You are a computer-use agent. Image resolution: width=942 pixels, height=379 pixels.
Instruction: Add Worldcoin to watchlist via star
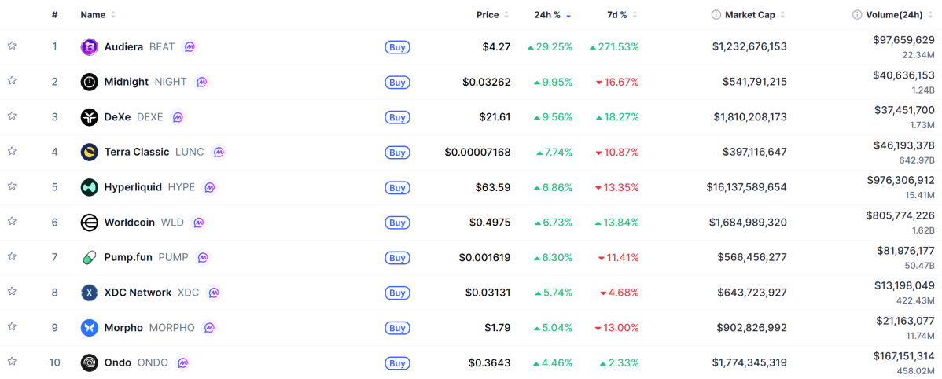coord(12,221)
